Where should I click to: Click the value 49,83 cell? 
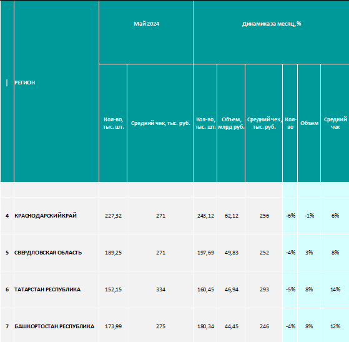[x=231, y=253]
